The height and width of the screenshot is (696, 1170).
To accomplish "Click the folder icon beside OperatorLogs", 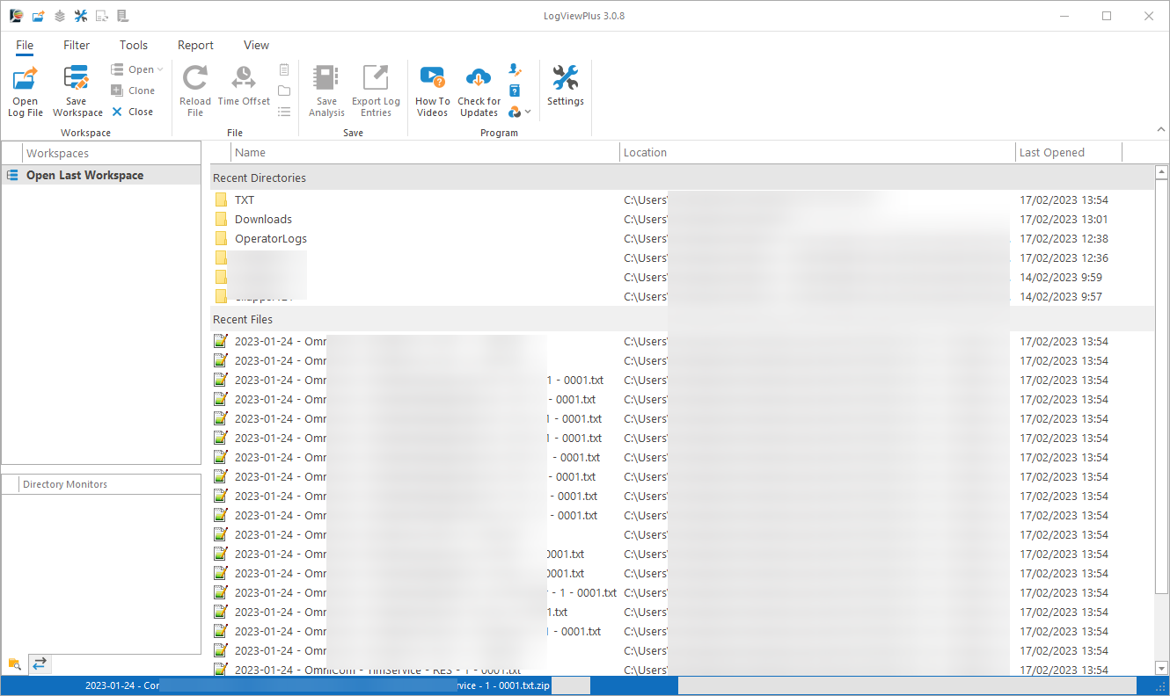I will (x=221, y=238).
